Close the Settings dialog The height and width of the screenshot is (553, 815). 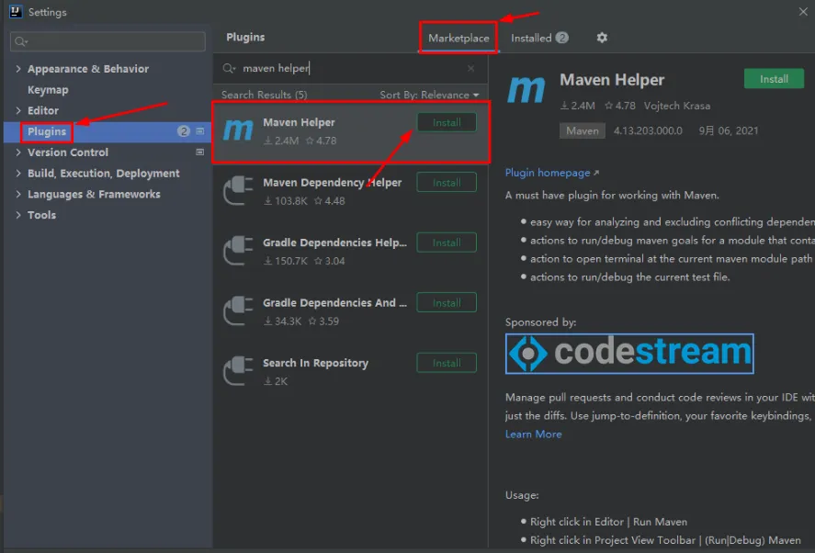click(x=803, y=11)
